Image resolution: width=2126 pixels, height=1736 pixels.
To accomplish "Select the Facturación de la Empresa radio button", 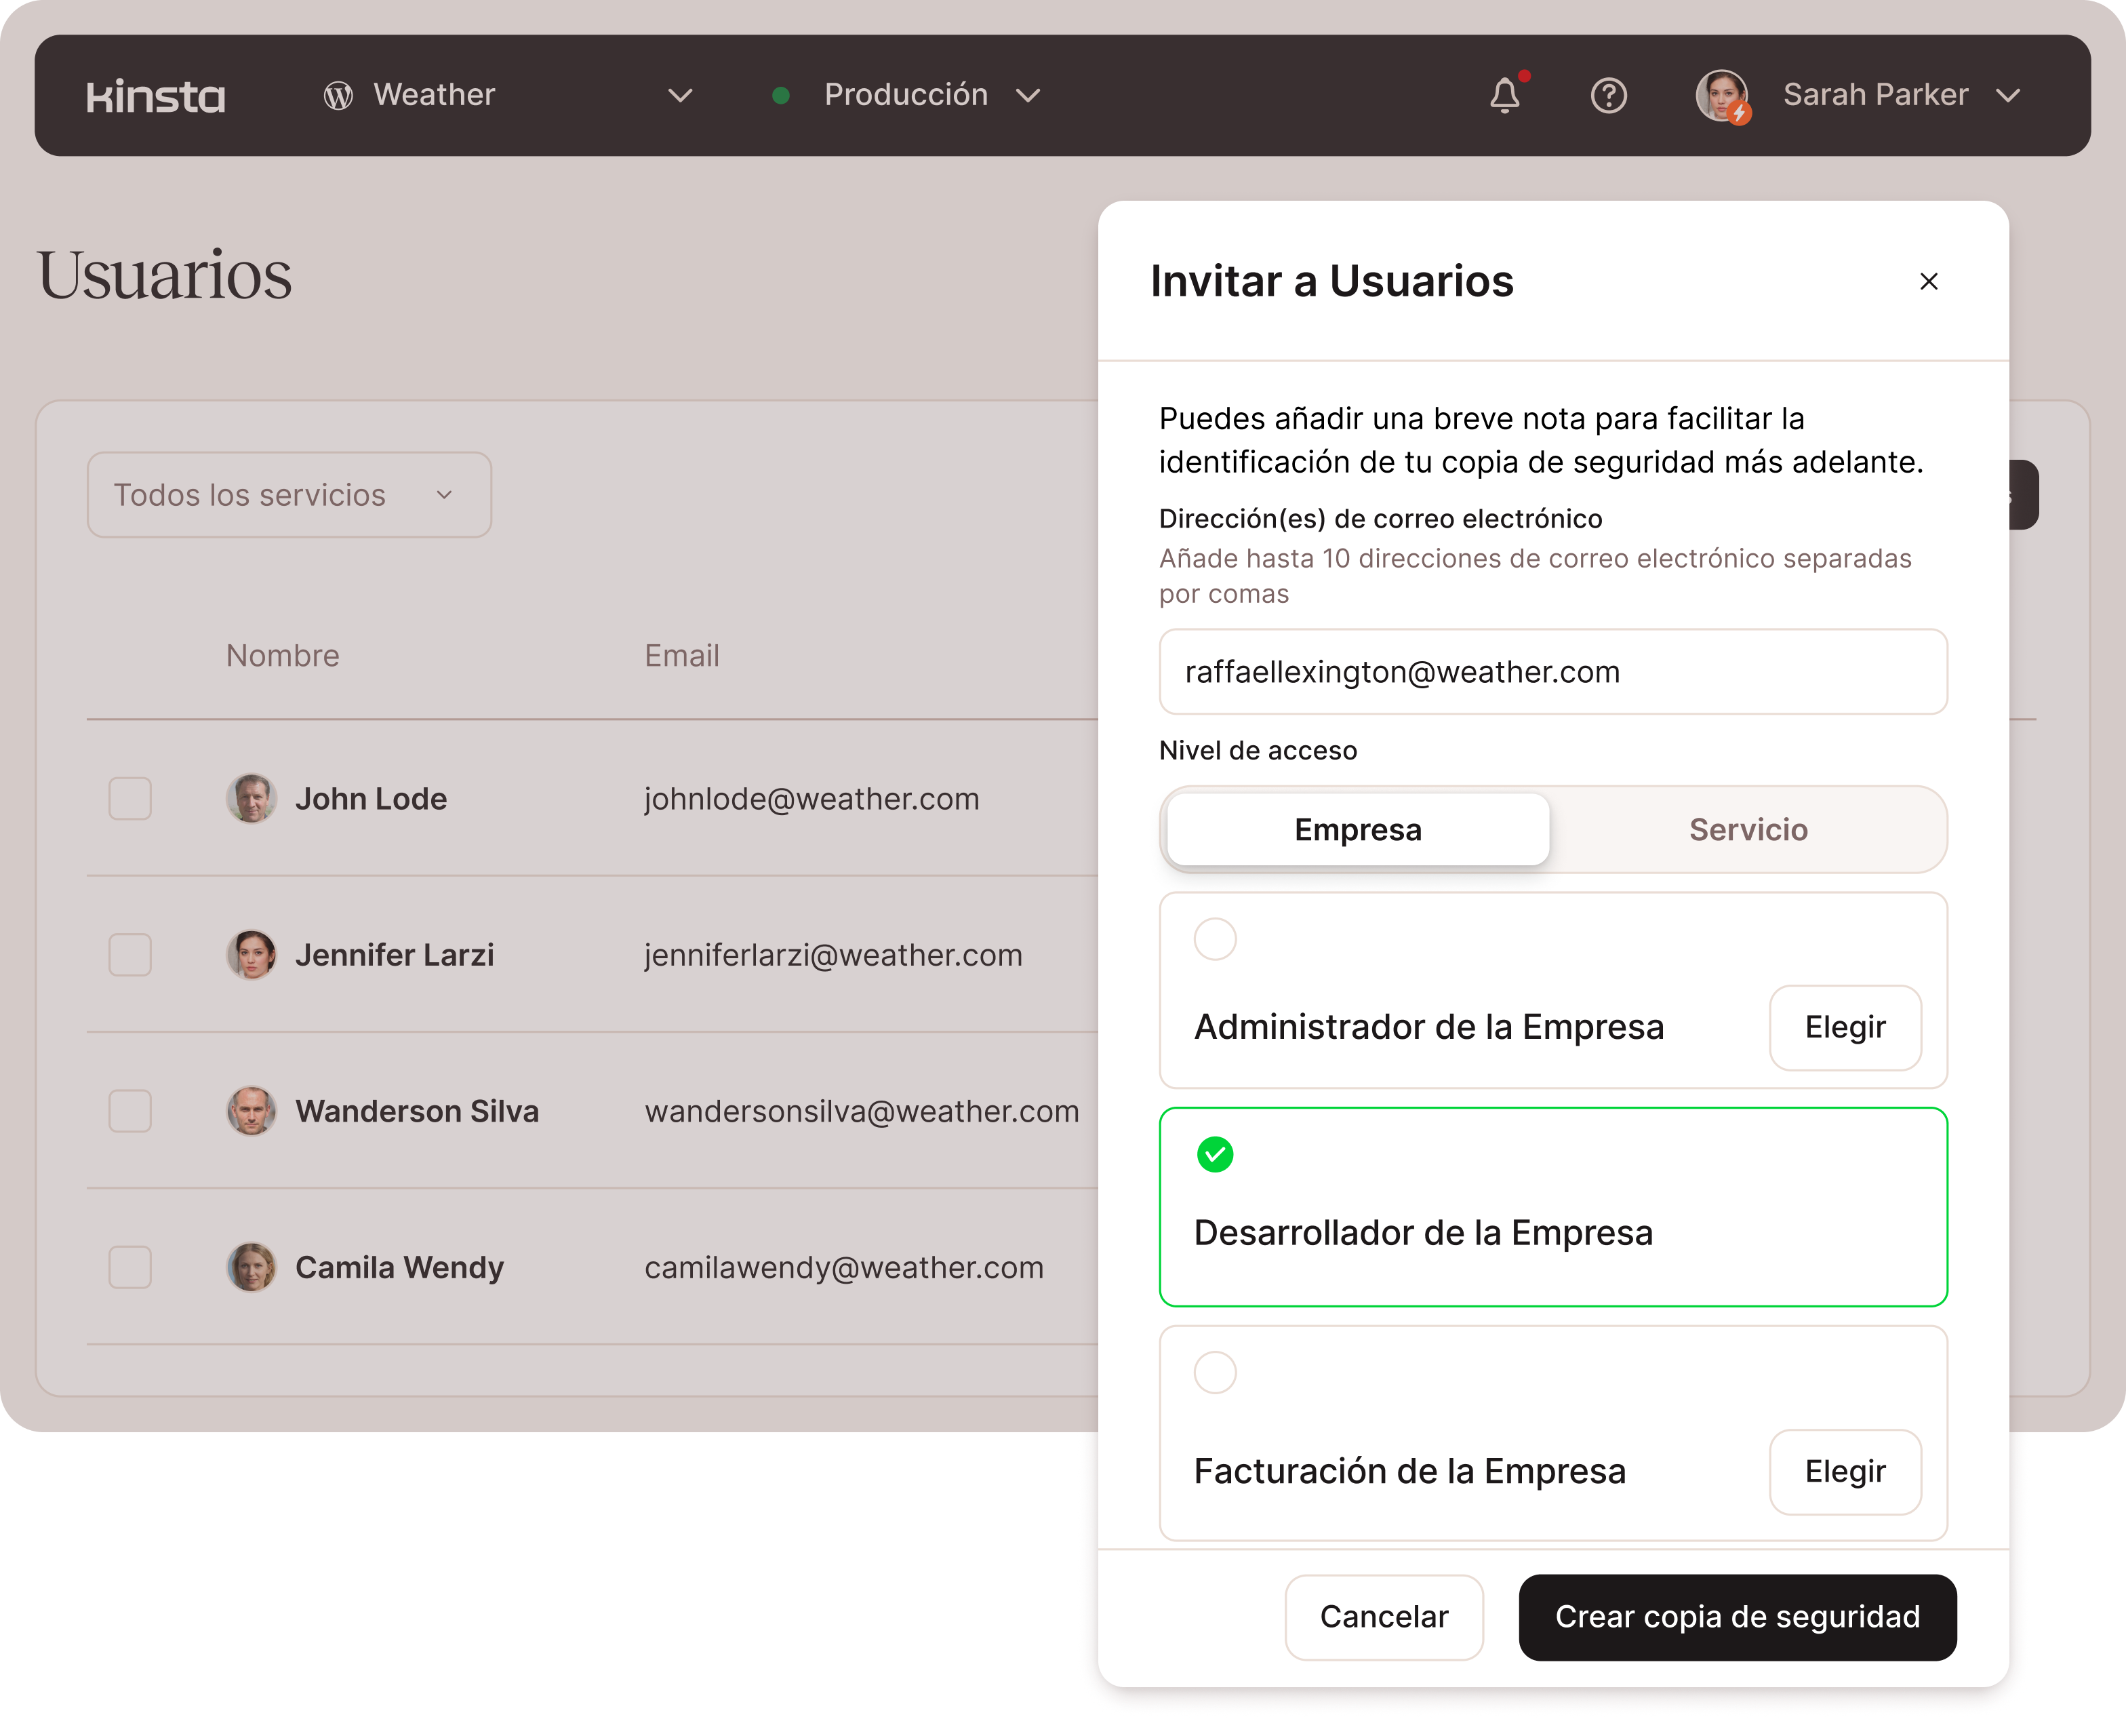I will tap(1214, 1373).
